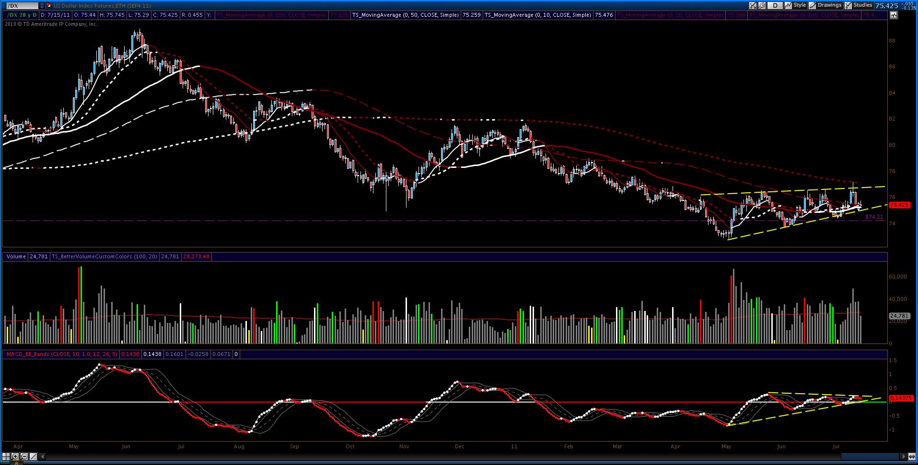Click the /DX 20 y D chart label
This screenshot has width=918, height=465.
tap(21, 15)
